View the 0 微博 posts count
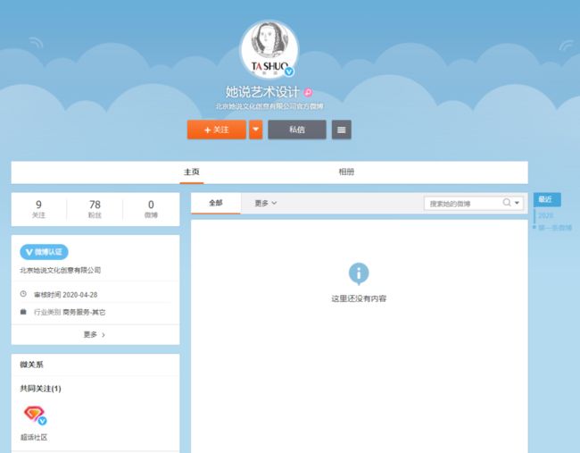This screenshot has height=453, width=580. (151, 209)
